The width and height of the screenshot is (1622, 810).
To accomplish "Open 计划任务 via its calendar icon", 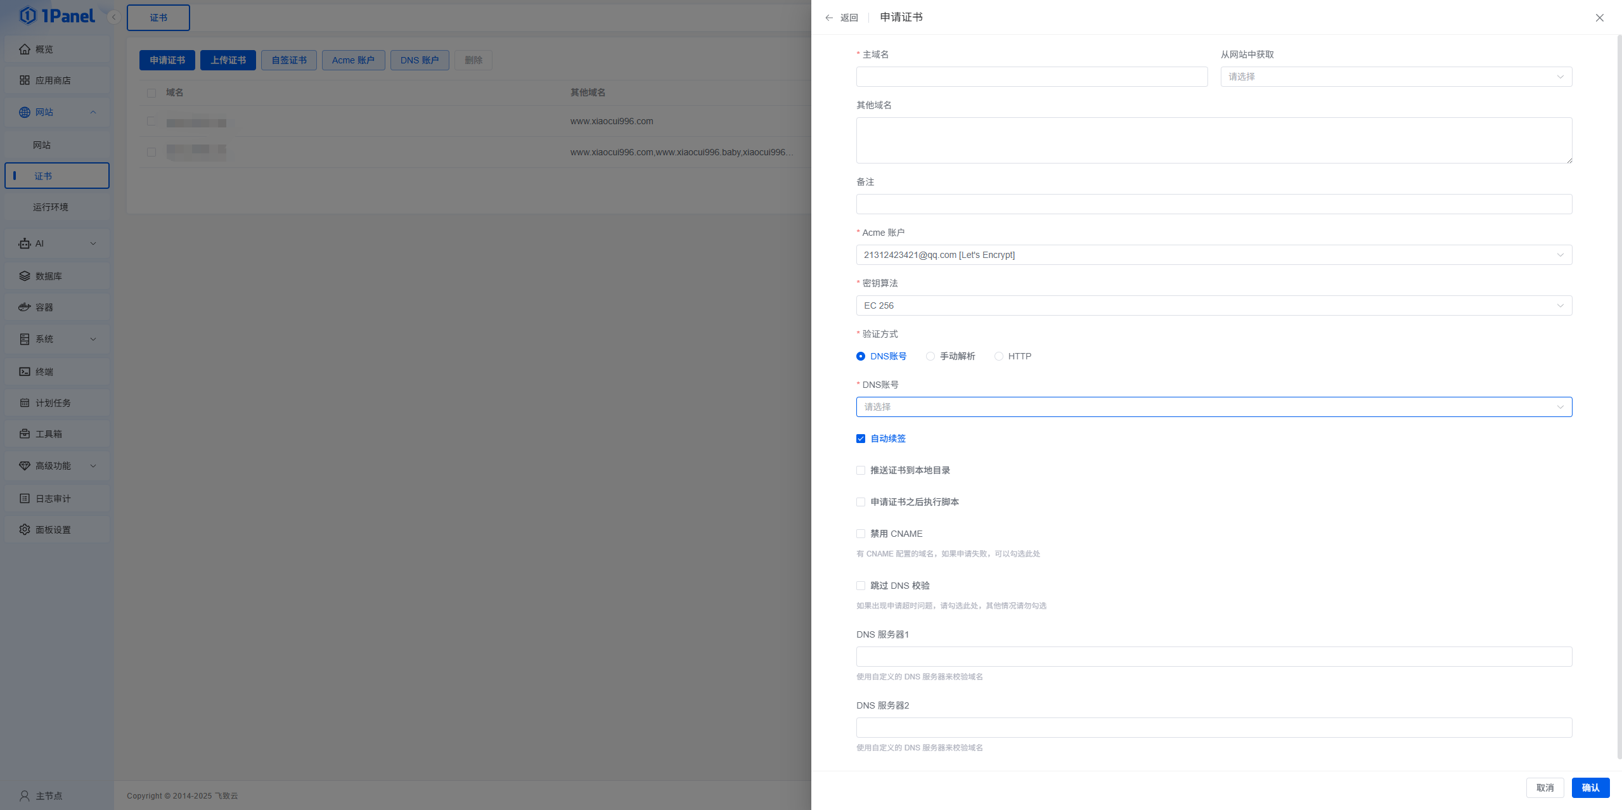I will click(25, 403).
